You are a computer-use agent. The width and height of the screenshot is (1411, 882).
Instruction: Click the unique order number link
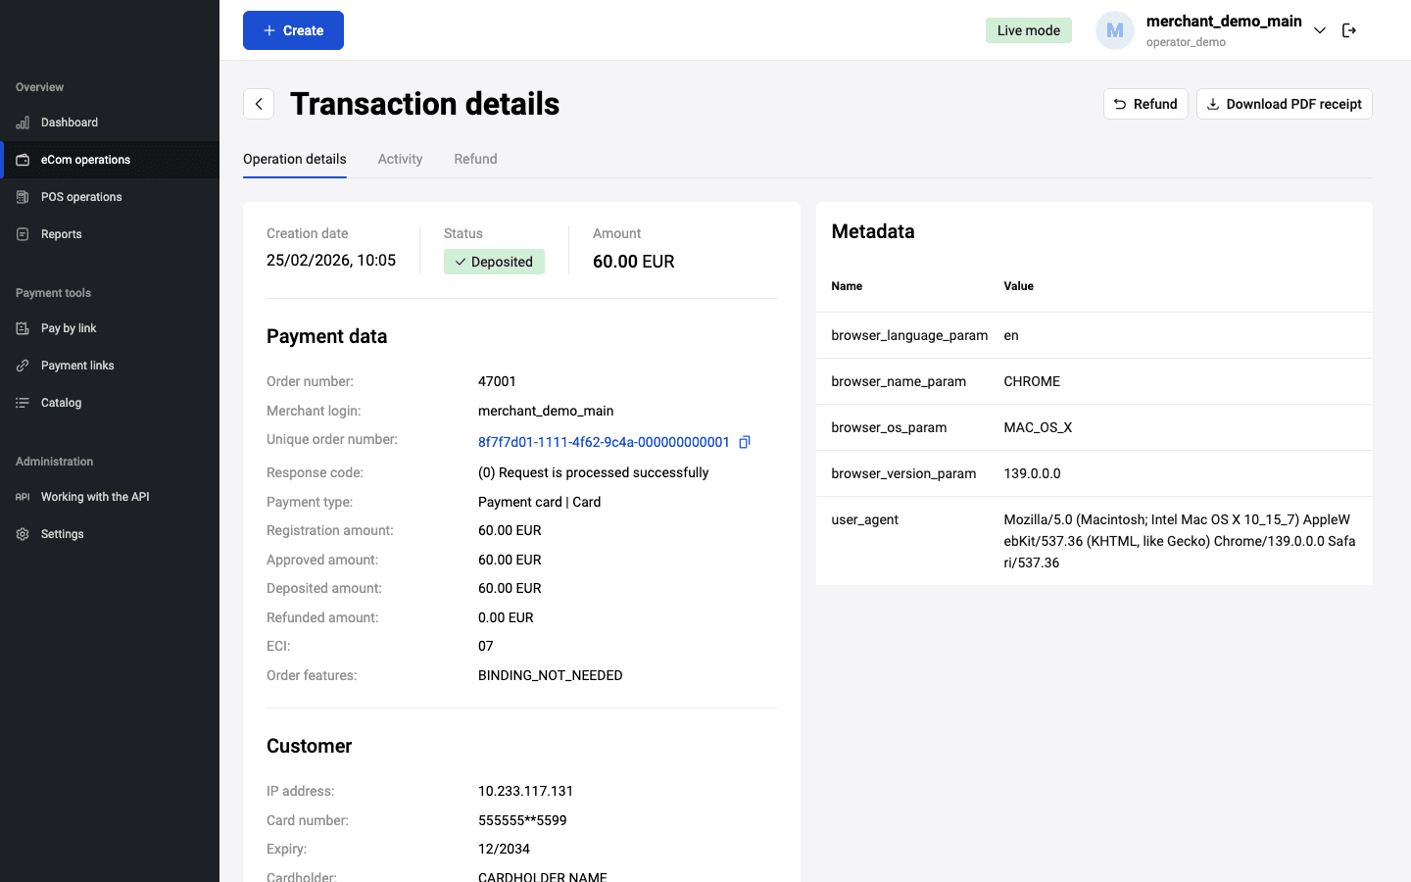[604, 442]
